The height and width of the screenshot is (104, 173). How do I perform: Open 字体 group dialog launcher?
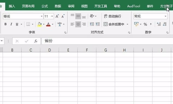click(65, 33)
